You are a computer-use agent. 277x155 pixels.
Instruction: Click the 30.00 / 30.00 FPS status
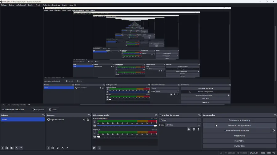click(268, 153)
